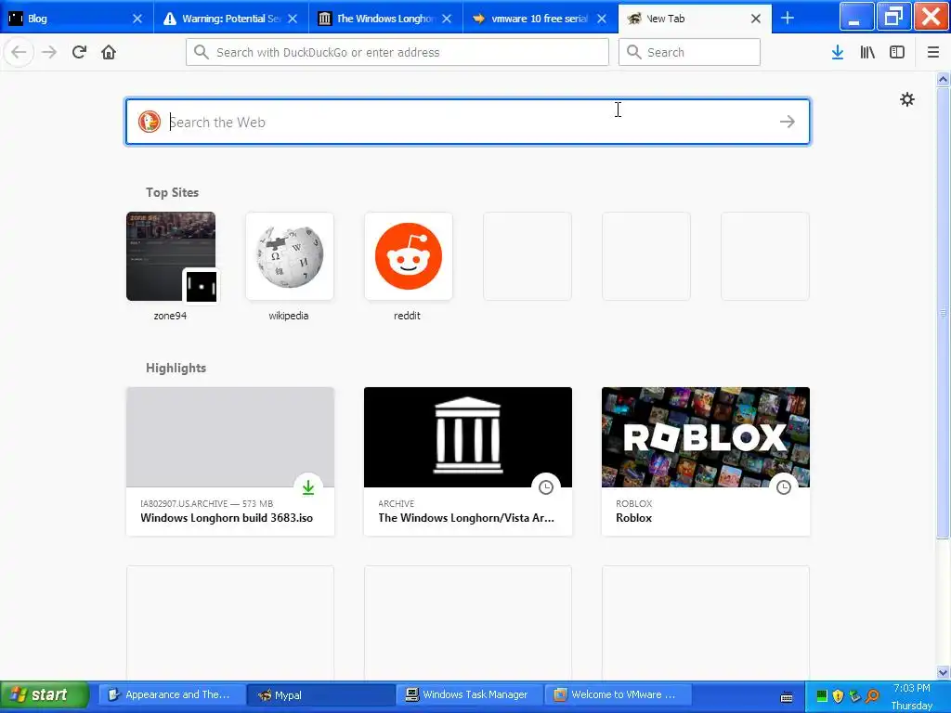Image resolution: width=951 pixels, height=713 pixels.
Task: Close the New Tab tab
Action: [756, 19]
